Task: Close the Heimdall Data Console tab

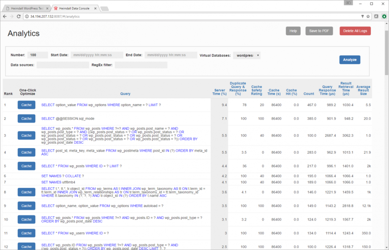Action: 95,8
